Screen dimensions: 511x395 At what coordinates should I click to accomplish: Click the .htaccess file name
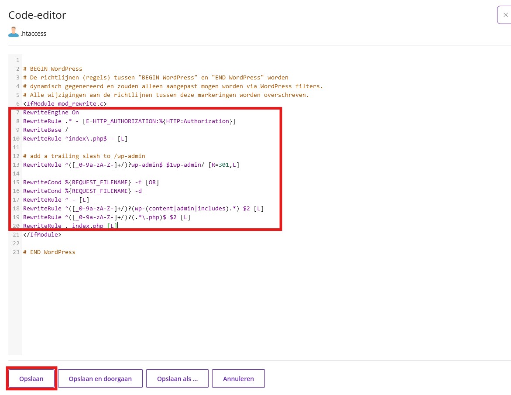(34, 34)
